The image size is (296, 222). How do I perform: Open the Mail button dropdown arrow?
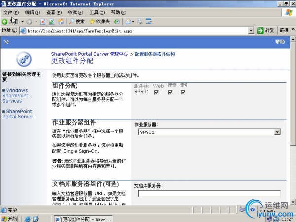(133, 22)
